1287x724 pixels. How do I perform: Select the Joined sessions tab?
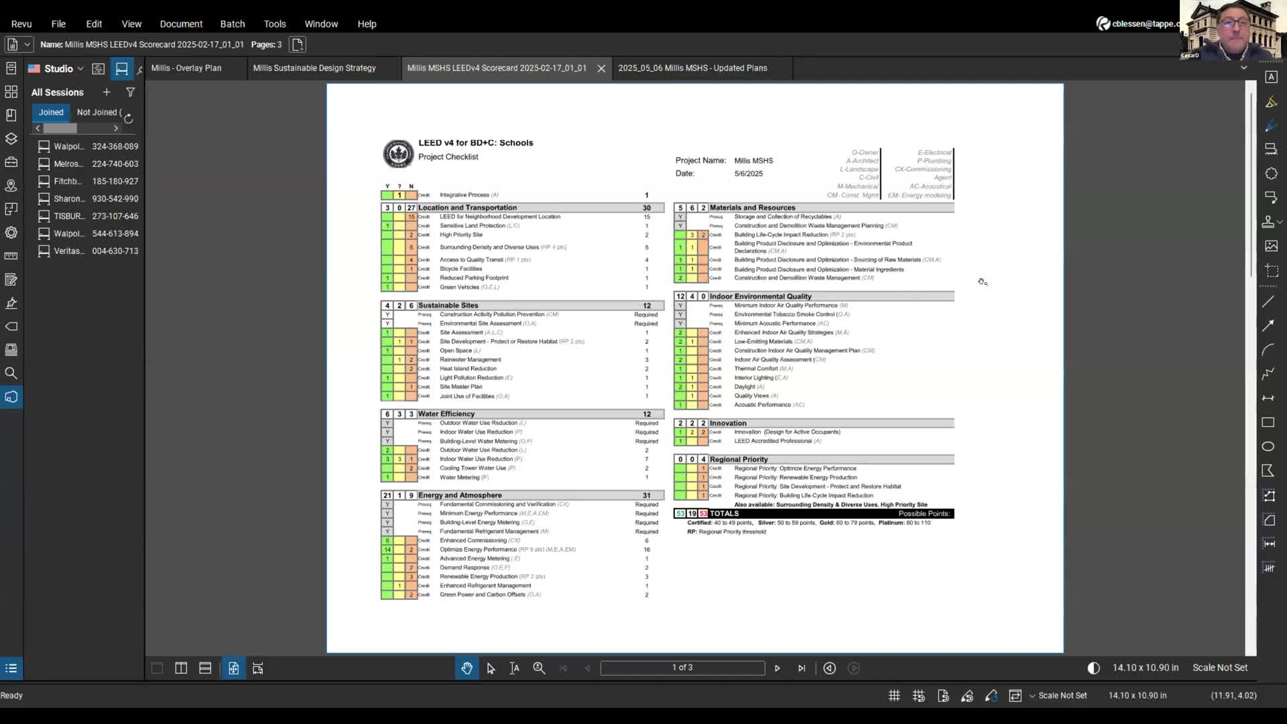coord(51,113)
